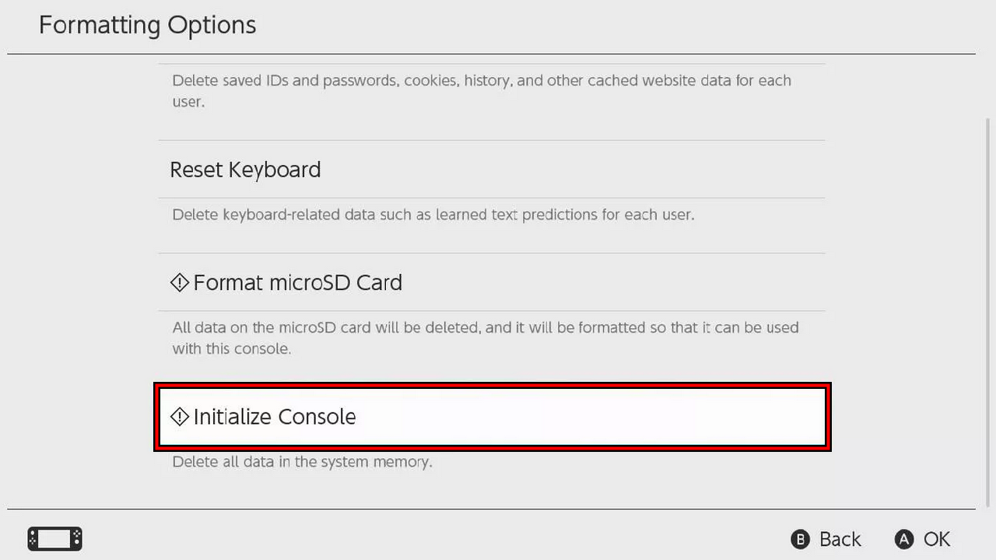Image resolution: width=996 pixels, height=560 pixels.
Task: Click the microSD card deletion warning text
Action: [486, 338]
